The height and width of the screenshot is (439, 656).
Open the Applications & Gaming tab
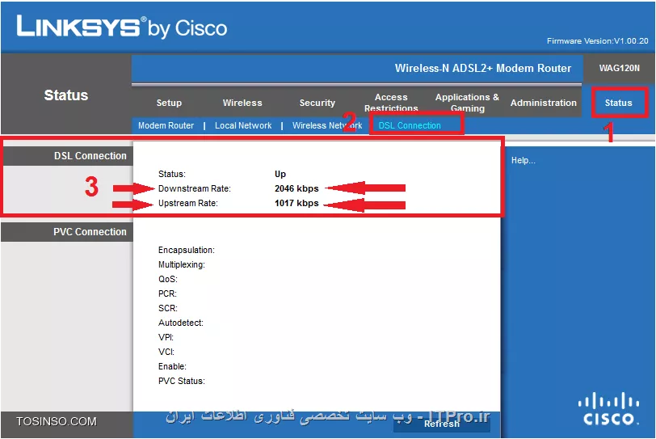click(x=467, y=103)
